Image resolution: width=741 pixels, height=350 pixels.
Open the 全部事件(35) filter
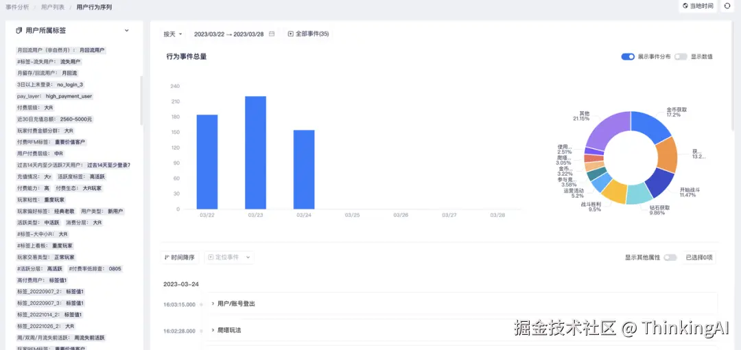tap(308, 34)
